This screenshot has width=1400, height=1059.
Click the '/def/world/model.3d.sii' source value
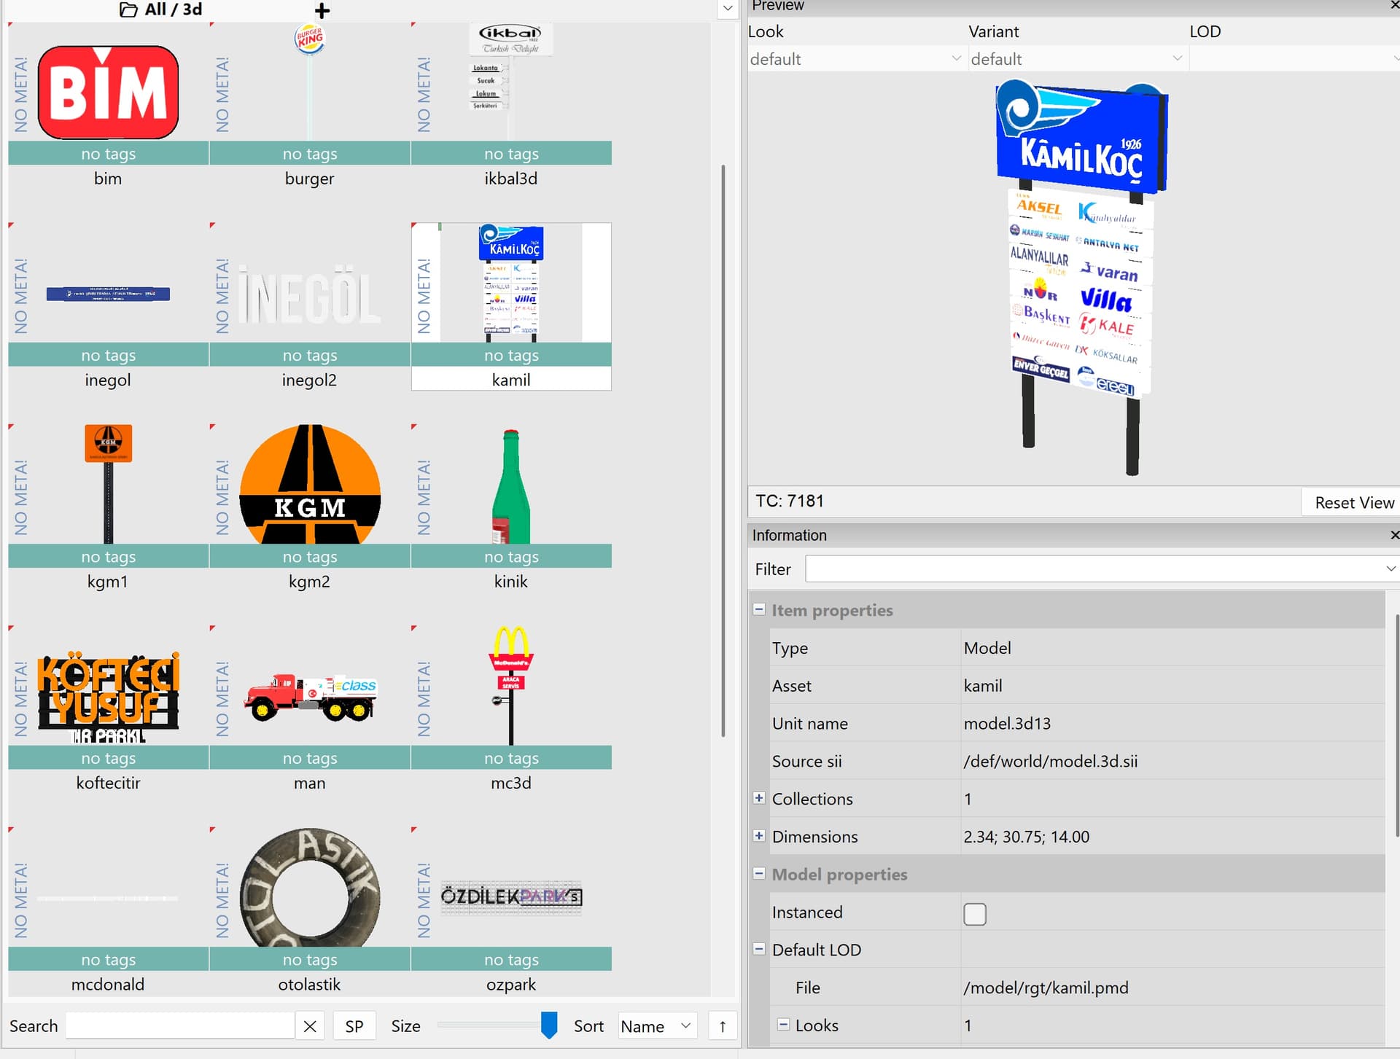coord(1050,761)
